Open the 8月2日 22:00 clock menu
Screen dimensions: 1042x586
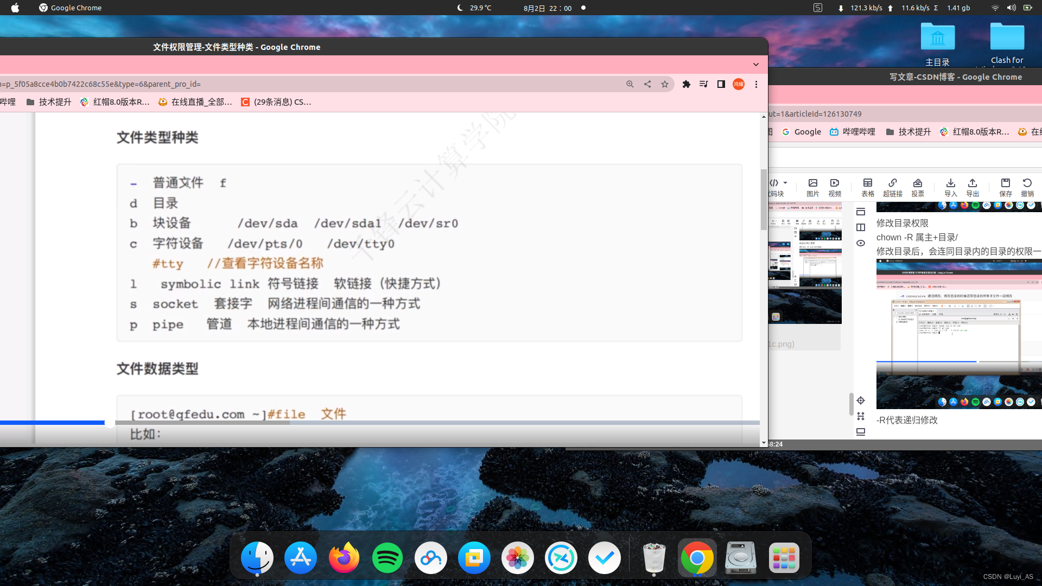pos(548,8)
